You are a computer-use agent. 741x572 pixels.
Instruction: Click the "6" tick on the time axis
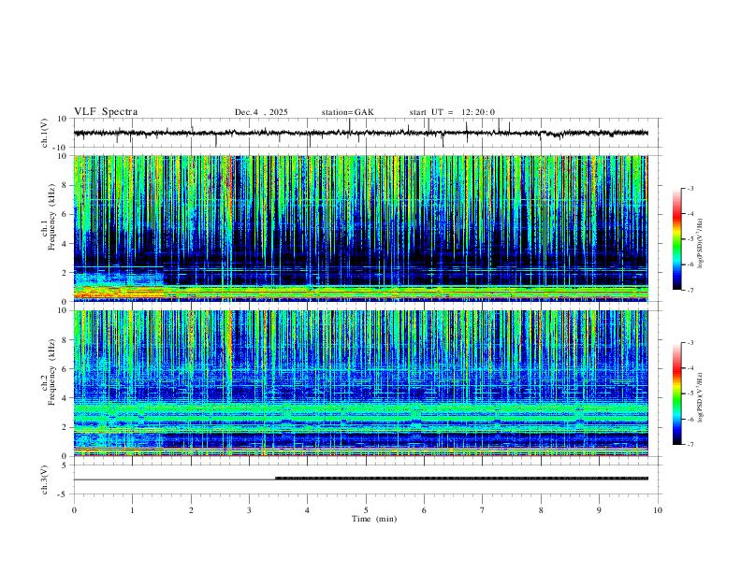pos(424,510)
